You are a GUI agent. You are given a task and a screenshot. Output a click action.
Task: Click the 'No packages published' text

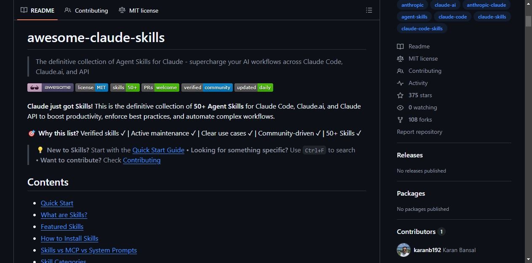(x=423, y=209)
